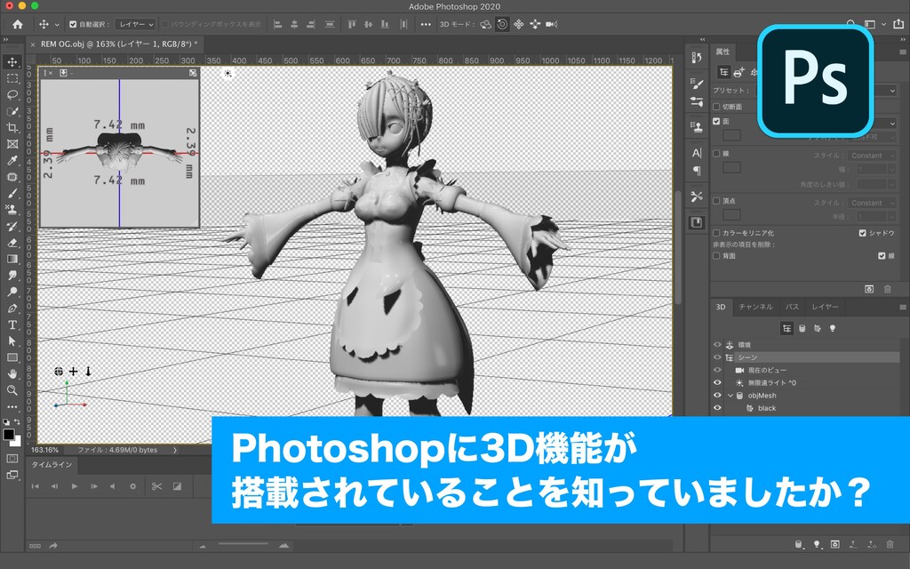This screenshot has height=569, width=910.
Task: Open the Character panel icon
Action: [697, 153]
